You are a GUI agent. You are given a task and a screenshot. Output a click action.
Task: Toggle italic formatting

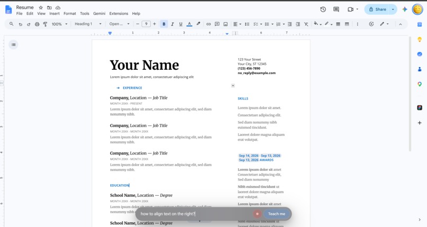tap(172, 24)
